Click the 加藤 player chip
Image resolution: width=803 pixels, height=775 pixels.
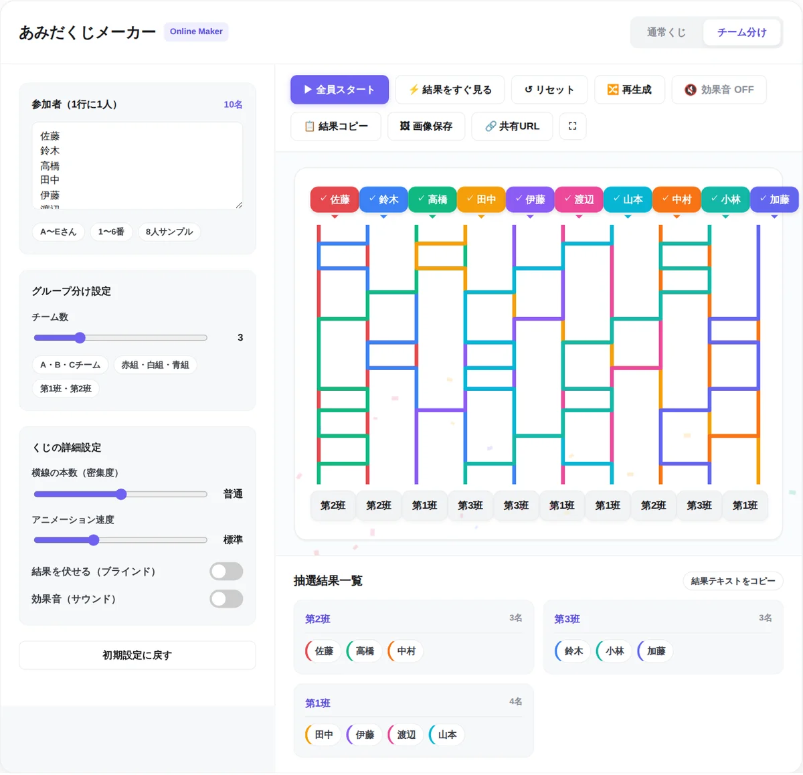[774, 199]
